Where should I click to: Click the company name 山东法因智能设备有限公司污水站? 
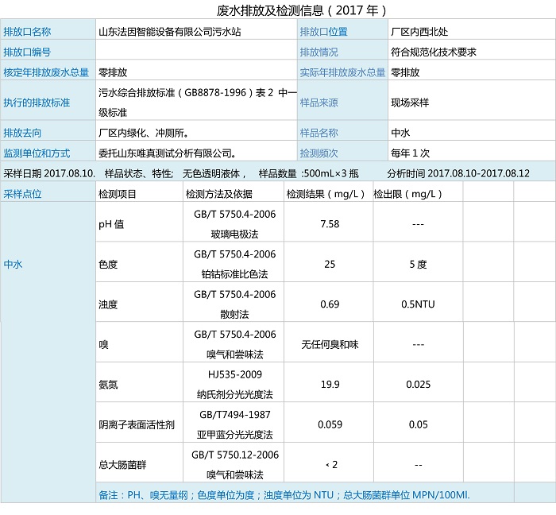[170, 32]
